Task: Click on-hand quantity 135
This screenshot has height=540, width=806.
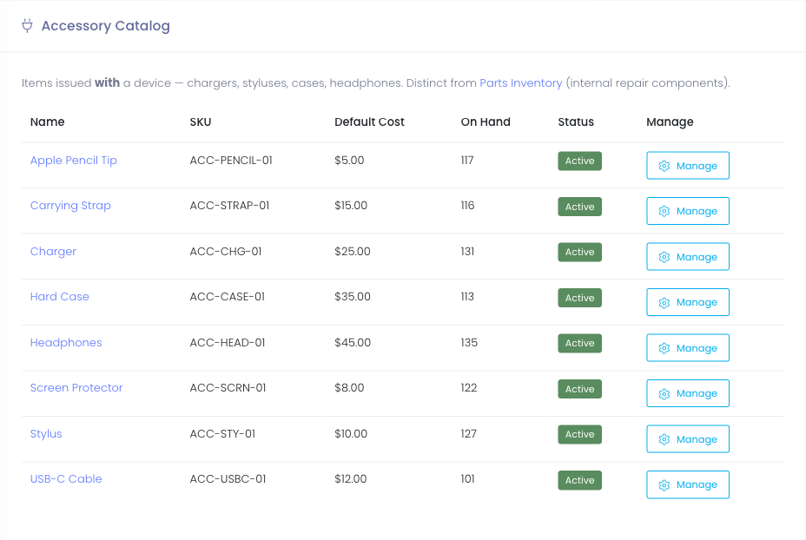Action: point(469,343)
